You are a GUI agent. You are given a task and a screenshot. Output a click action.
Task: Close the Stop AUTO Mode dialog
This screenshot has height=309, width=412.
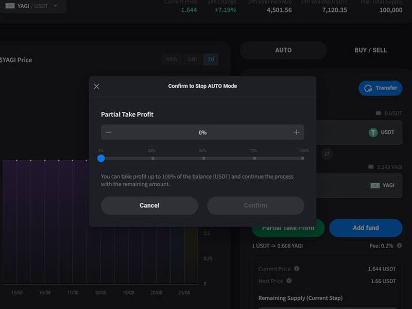pyautogui.click(x=96, y=87)
